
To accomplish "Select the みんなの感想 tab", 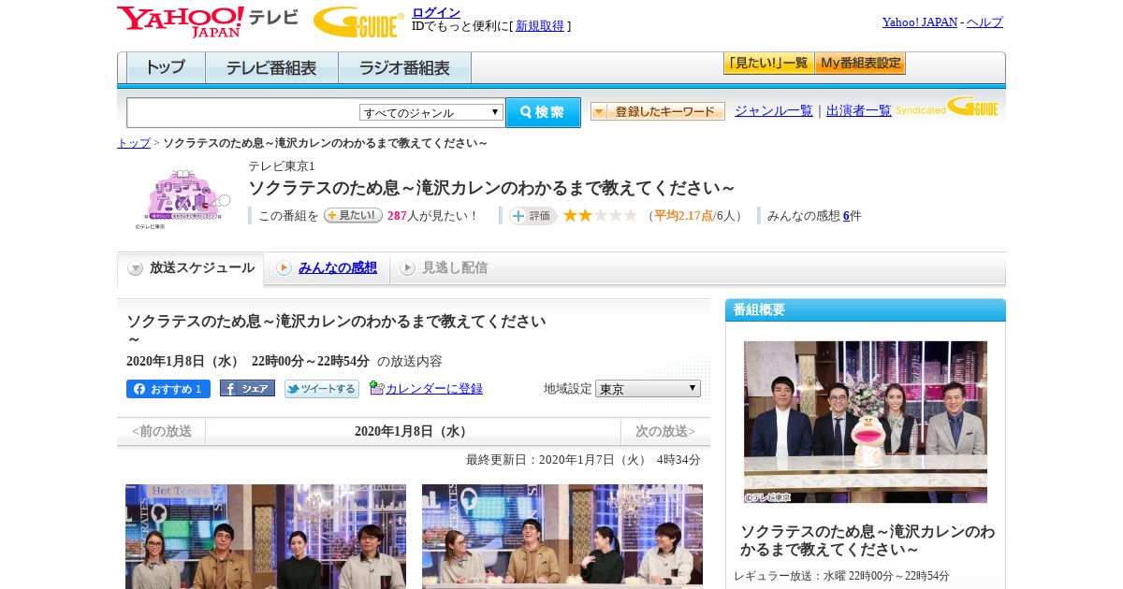I will 337,268.
